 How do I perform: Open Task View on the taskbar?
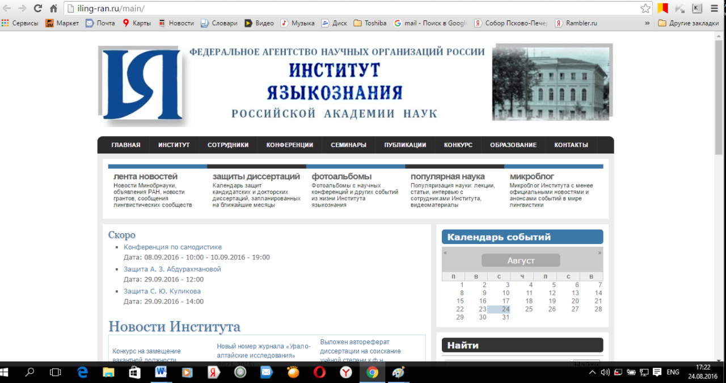[56, 372]
